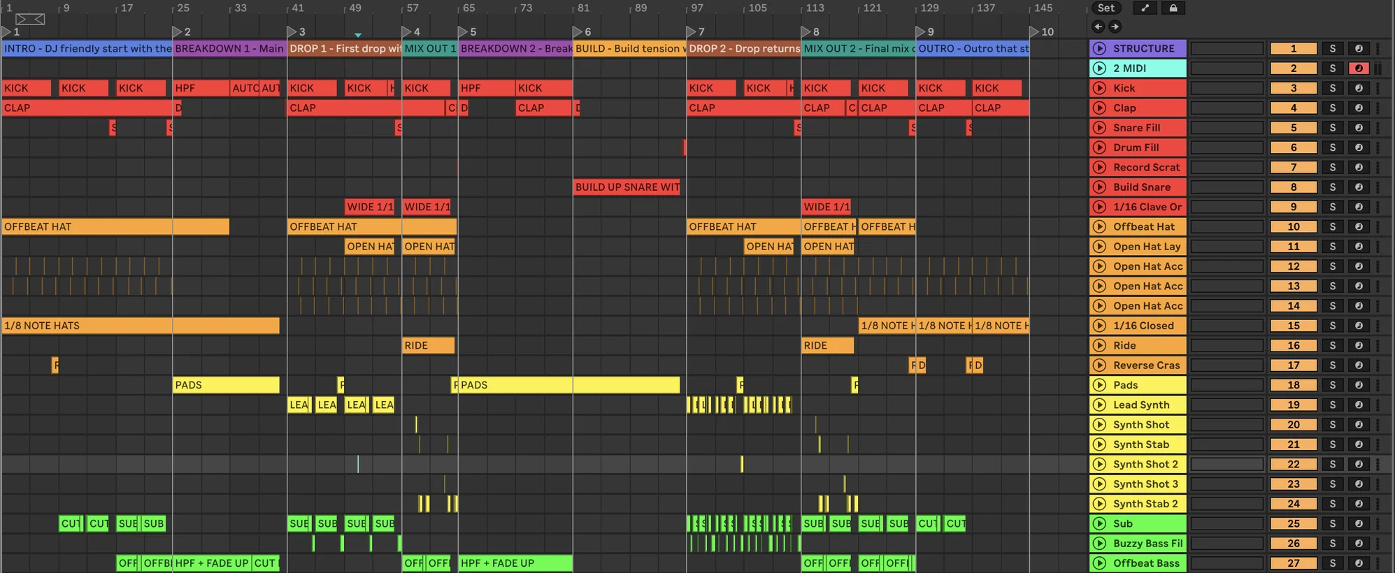Unfold the Offbeat Bass track
Image resolution: width=1395 pixels, height=573 pixels.
[x=1099, y=563]
